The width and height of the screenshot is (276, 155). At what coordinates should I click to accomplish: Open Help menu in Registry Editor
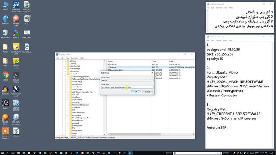[x=82, y=58]
